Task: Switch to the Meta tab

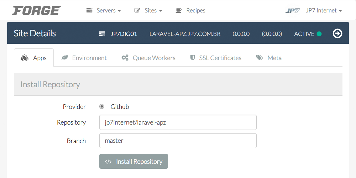Action: click(x=269, y=58)
